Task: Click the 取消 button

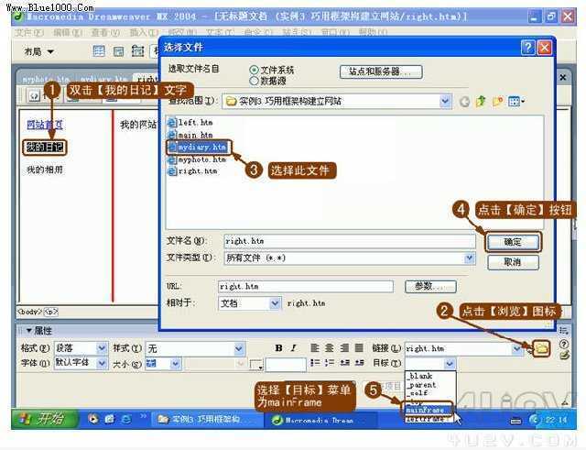Action: [x=513, y=262]
